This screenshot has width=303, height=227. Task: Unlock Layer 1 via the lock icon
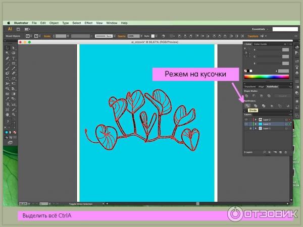(x=250, y=129)
